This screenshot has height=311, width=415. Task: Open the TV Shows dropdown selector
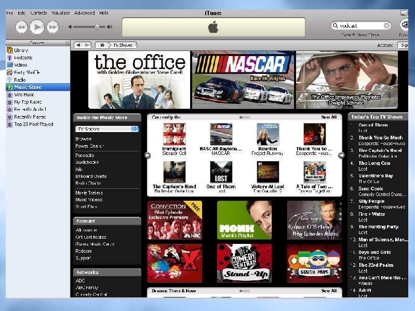pyautogui.click(x=107, y=129)
